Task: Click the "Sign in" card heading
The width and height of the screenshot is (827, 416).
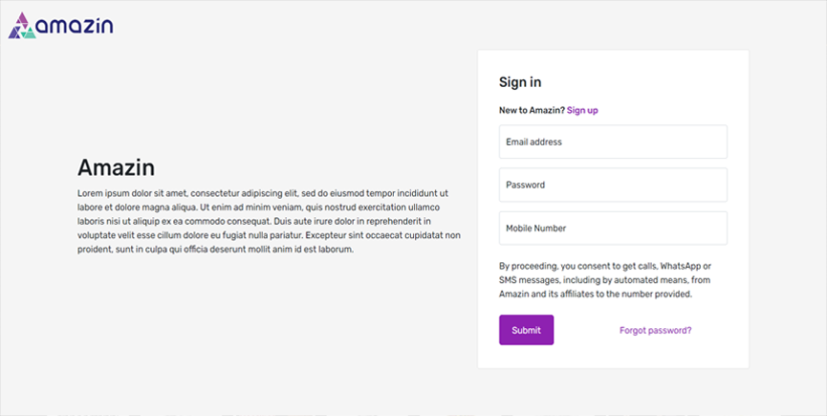Action: point(520,82)
